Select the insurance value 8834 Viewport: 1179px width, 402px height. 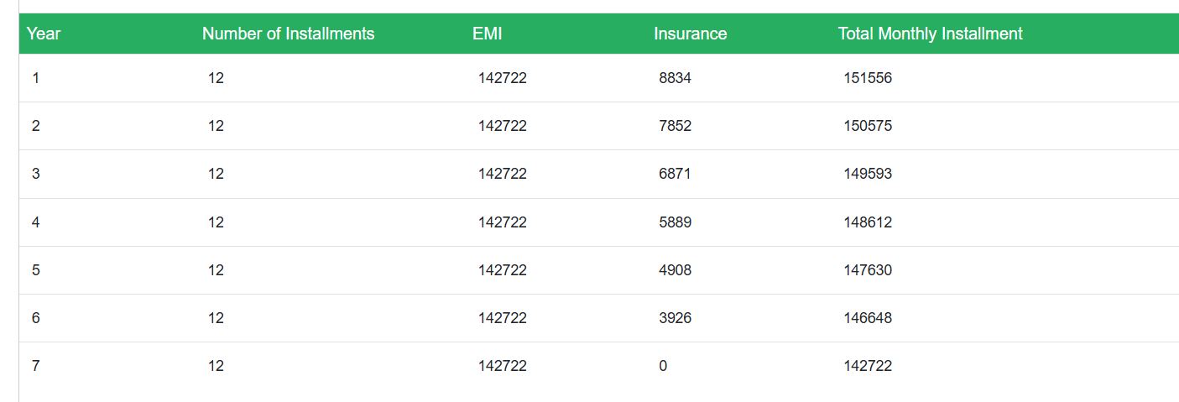click(676, 78)
